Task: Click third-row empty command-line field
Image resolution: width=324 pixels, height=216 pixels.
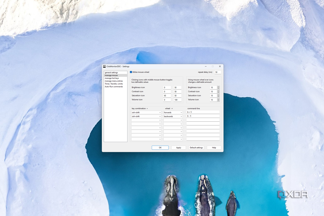Action: pyautogui.click(x=203, y=120)
